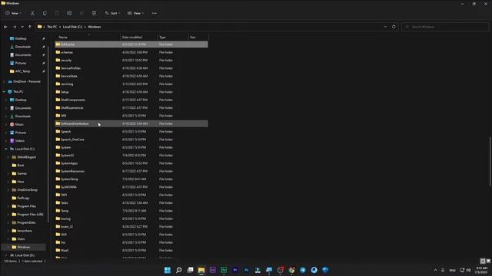Open Videos under This PC
Screen dimensions: 492x276
point(19,141)
